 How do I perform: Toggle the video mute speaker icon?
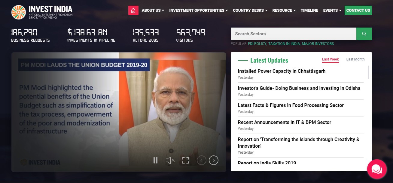[170, 160]
